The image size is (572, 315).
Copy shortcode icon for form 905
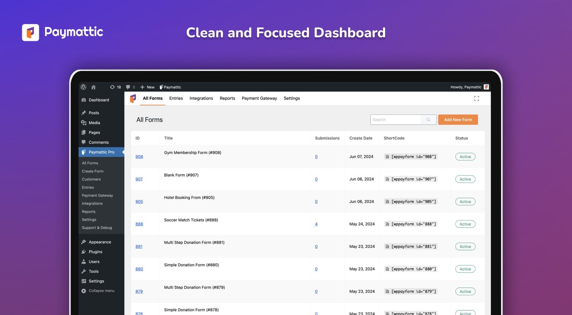(387, 202)
